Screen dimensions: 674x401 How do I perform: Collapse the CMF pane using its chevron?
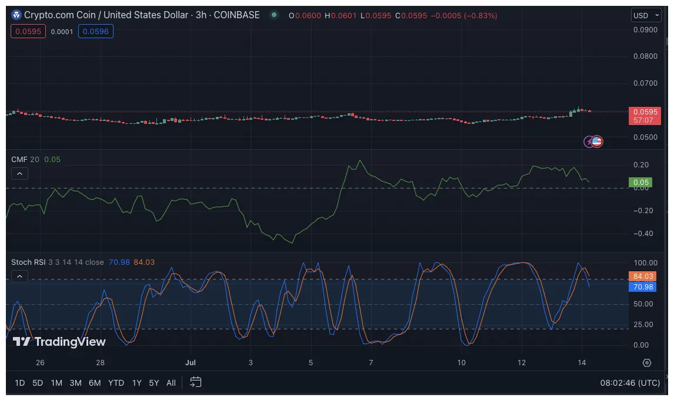19,173
